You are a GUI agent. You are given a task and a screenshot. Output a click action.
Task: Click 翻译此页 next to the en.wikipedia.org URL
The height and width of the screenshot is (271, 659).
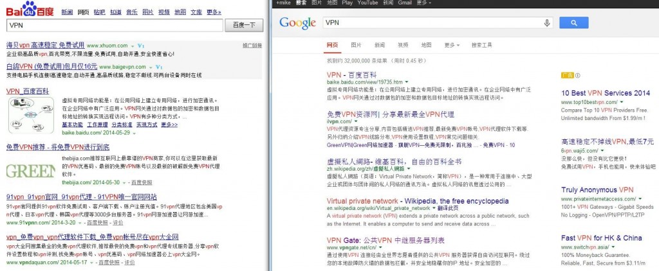(448, 208)
